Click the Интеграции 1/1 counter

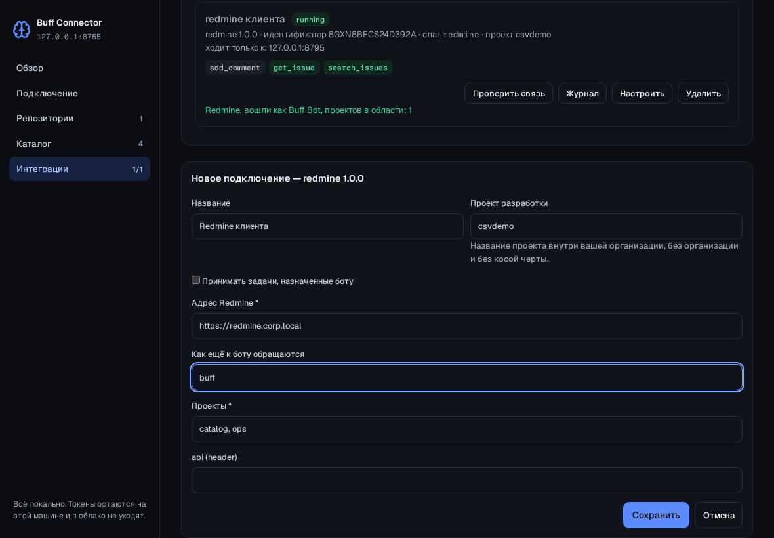coord(137,169)
